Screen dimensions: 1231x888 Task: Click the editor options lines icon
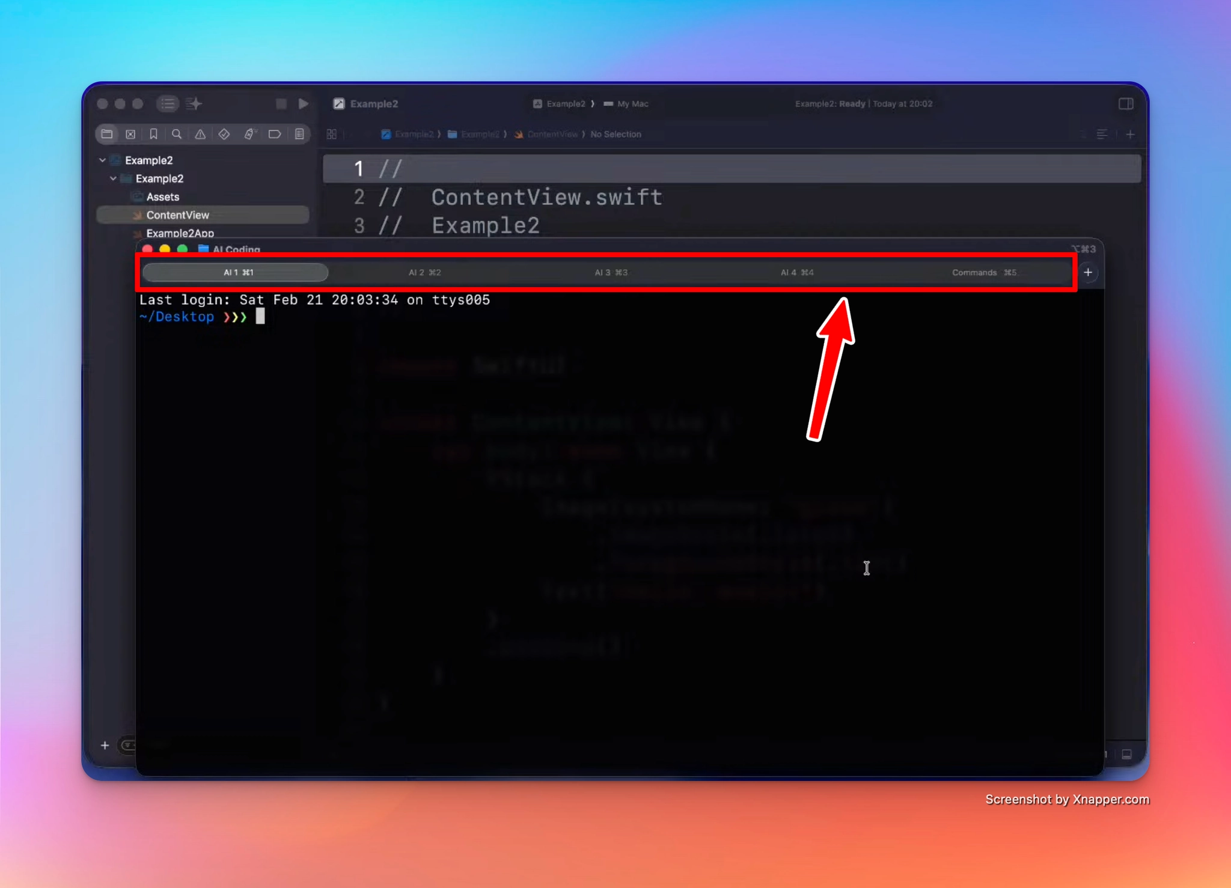point(1102,134)
